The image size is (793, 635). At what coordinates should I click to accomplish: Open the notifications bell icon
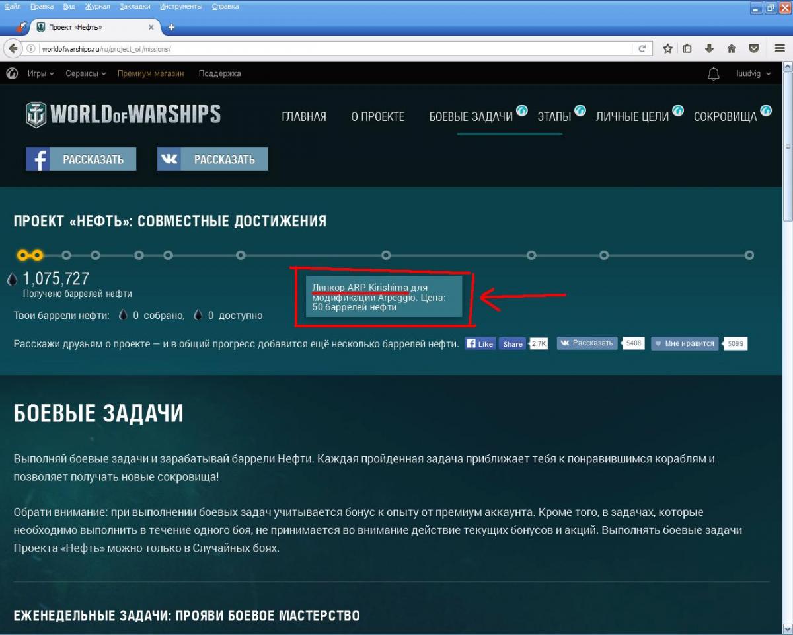pyautogui.click(x=714, y=73)
